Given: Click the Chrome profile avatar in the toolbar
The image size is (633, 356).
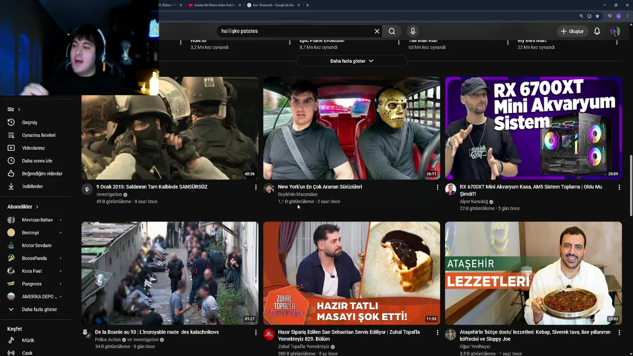Looking at the screenshot, I should (619, 16).
